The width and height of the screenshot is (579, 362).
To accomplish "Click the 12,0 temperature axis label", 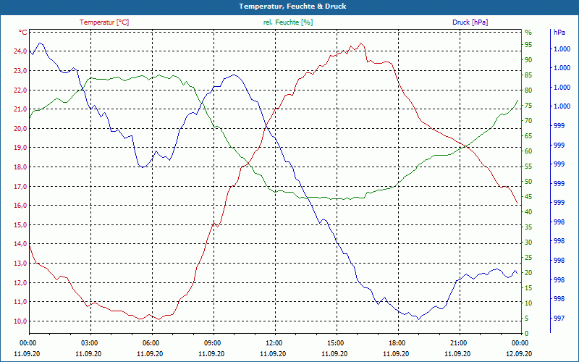I will point(20,283).
